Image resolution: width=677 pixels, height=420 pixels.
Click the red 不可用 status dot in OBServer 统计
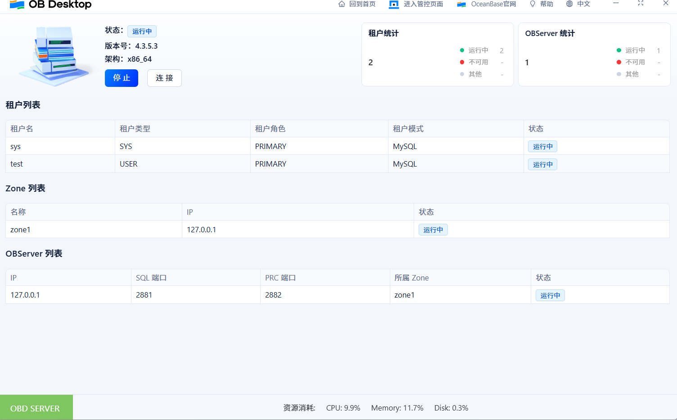(619, 62)
